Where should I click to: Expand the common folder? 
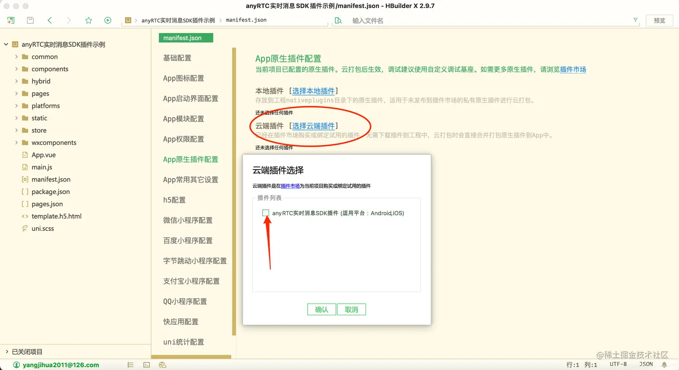pyautogui.click(x=17, y=57)
